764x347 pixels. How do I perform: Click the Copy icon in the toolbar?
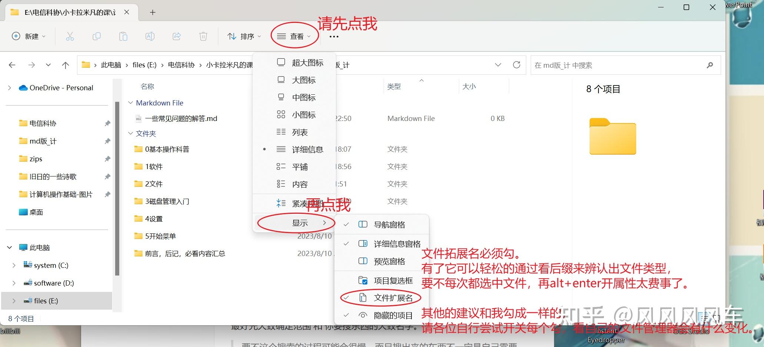tap(96, 36)
